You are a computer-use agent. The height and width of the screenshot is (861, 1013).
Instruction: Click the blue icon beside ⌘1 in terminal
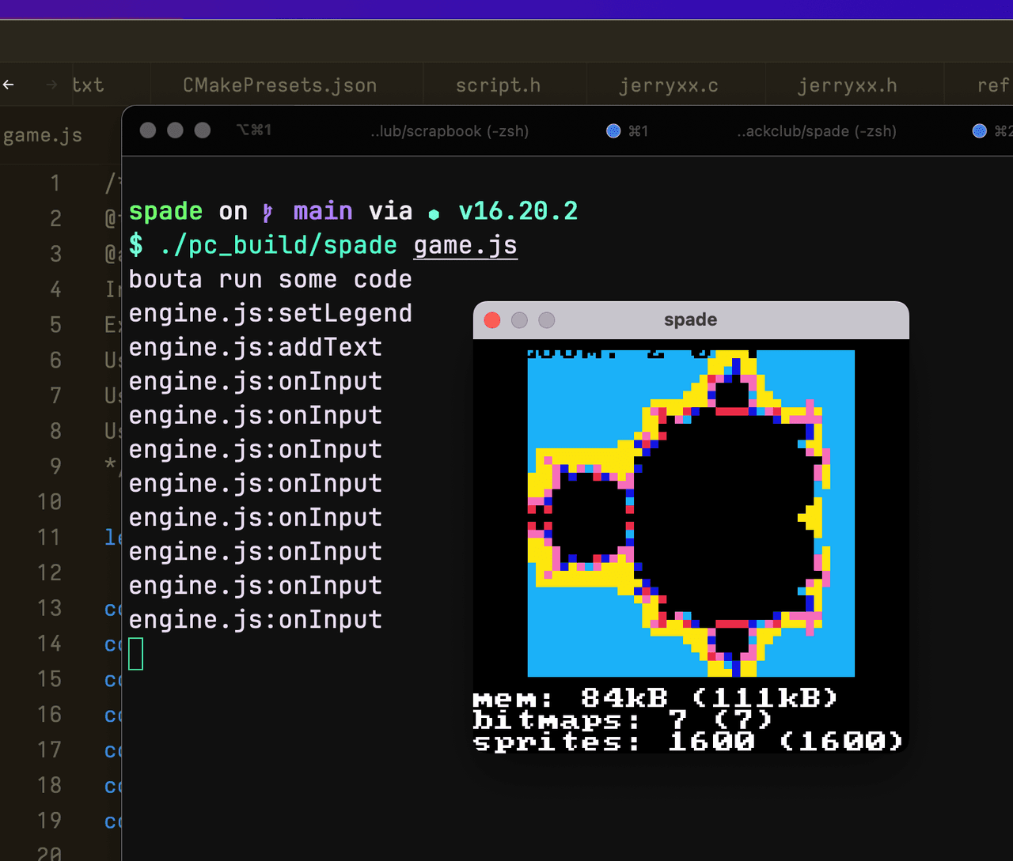point(613,131)
